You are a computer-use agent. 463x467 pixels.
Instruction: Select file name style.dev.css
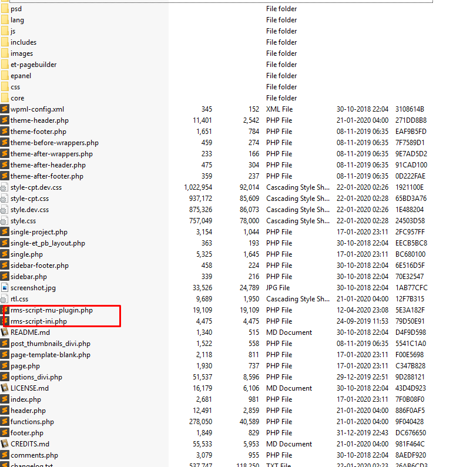coord(29,210)
